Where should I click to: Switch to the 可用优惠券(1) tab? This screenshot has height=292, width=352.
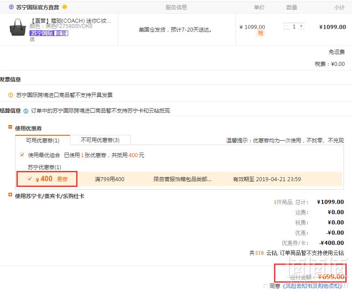point(43,140)
